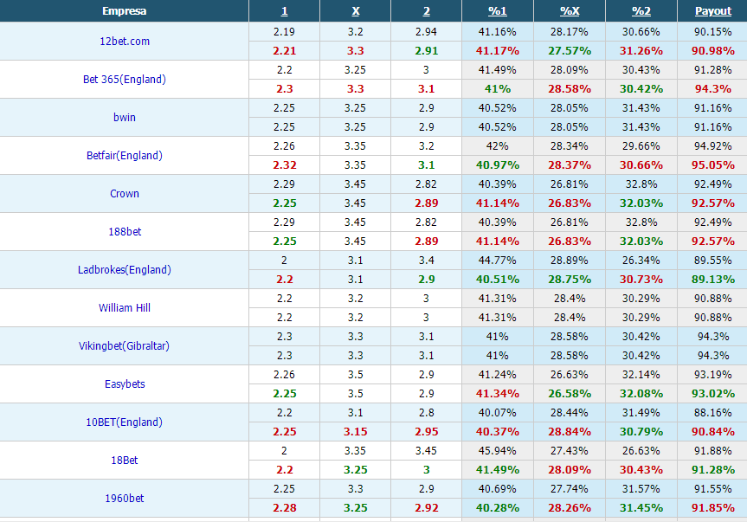Select 10BET opening payout 88.16%
Screen dimensions: 747x522
tap(712, 413)
